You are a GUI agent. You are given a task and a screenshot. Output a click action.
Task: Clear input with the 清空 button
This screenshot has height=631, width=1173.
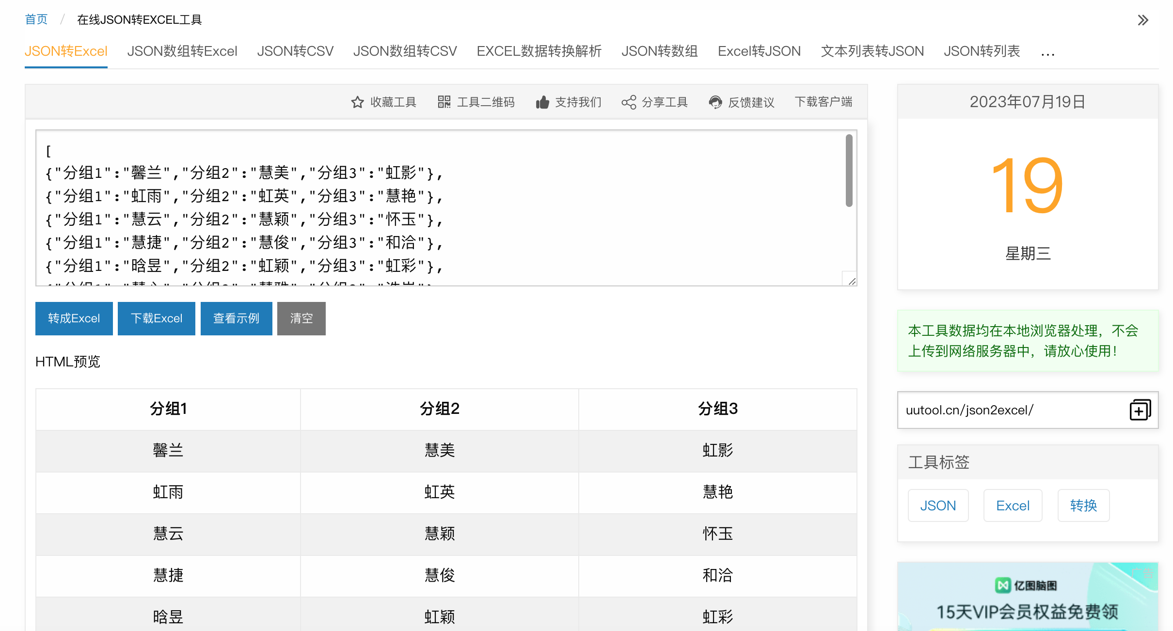pyautogui.click(x=301, y=318)
